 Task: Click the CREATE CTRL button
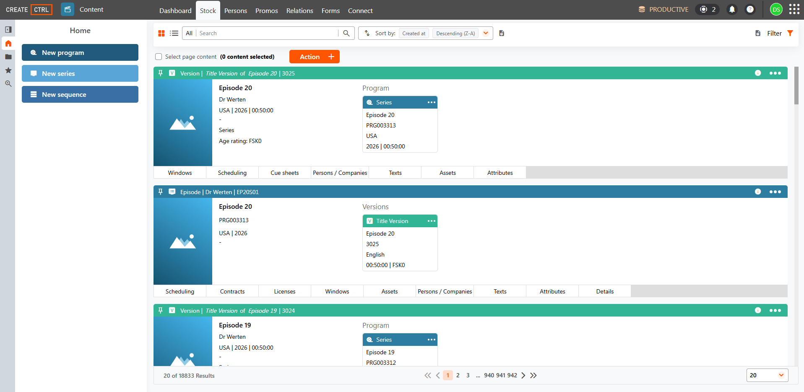29,9
